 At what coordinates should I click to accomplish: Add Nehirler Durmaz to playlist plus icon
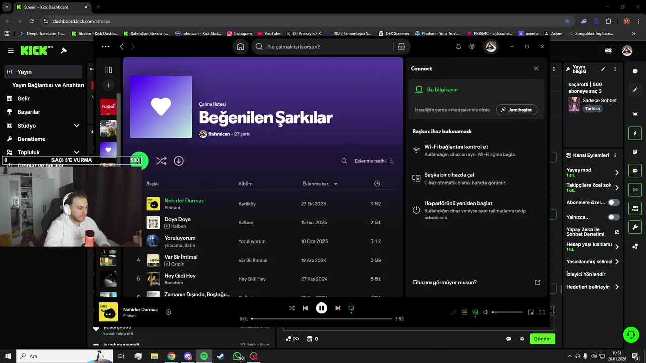click(x=168, y=312)
